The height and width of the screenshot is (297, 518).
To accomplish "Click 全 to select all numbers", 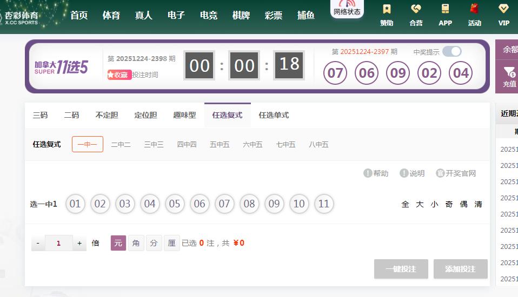I will click(x=406, y=204).
